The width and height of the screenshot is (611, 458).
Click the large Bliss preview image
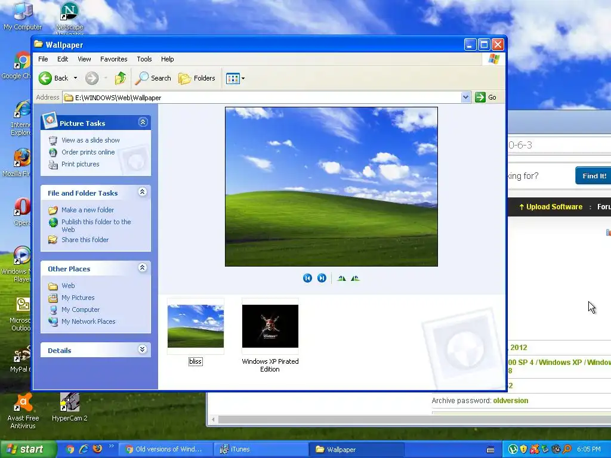[331, 187]
